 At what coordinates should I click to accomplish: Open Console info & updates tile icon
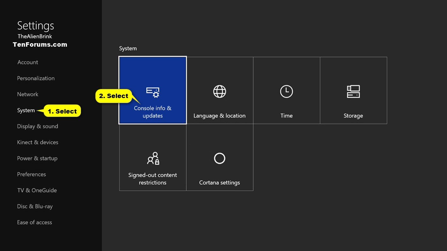pos(153,92)
